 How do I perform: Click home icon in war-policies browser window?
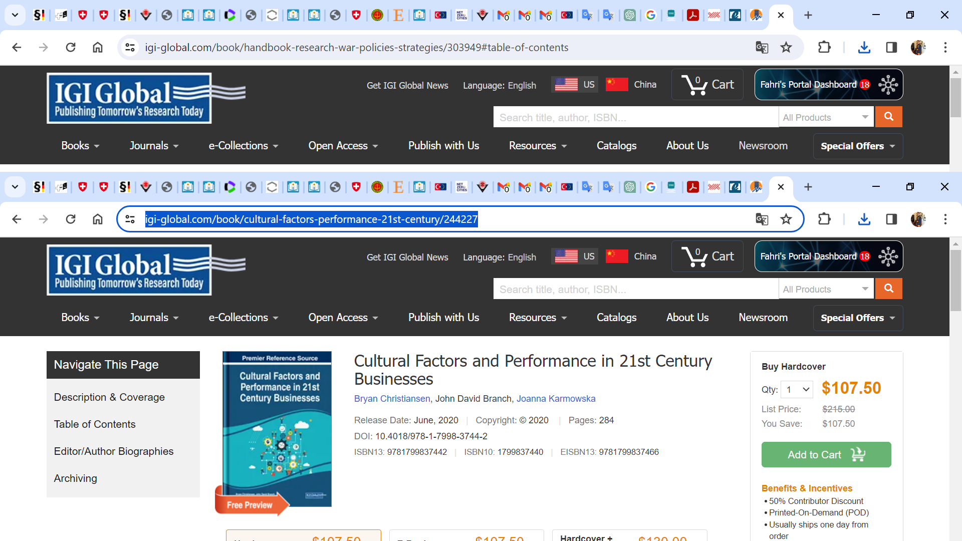[x=98, y=47]
